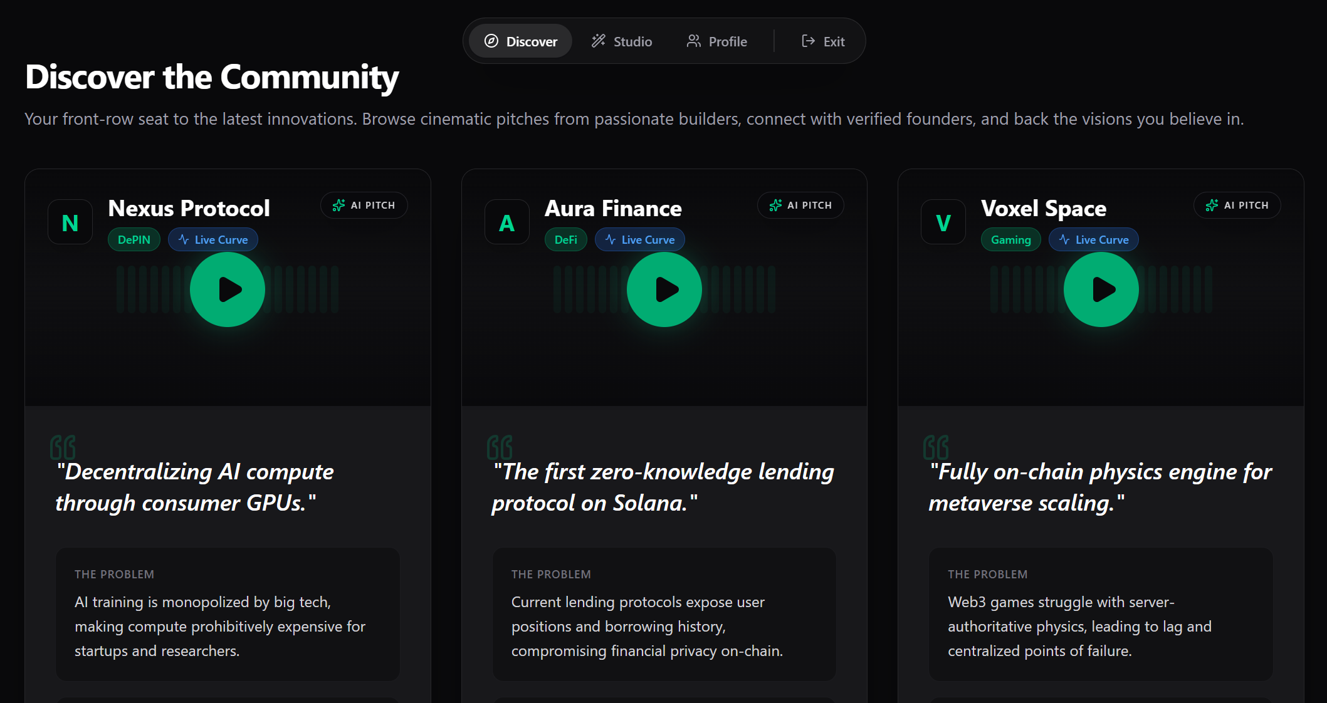Click AI Pitch badge on Aura Finance
Viewport: 1327px width, 703px height.
[800, 206]
